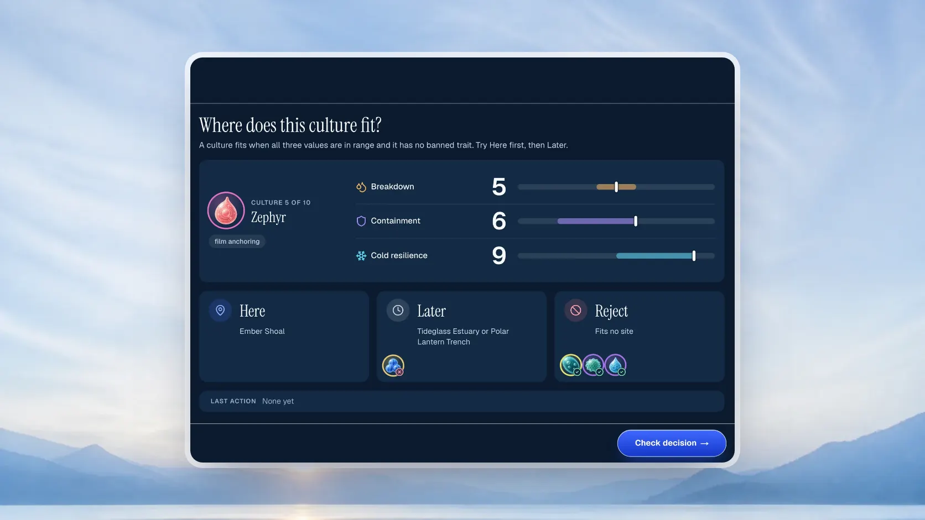Click the 'Breakdown' label

tap(392, 187)
